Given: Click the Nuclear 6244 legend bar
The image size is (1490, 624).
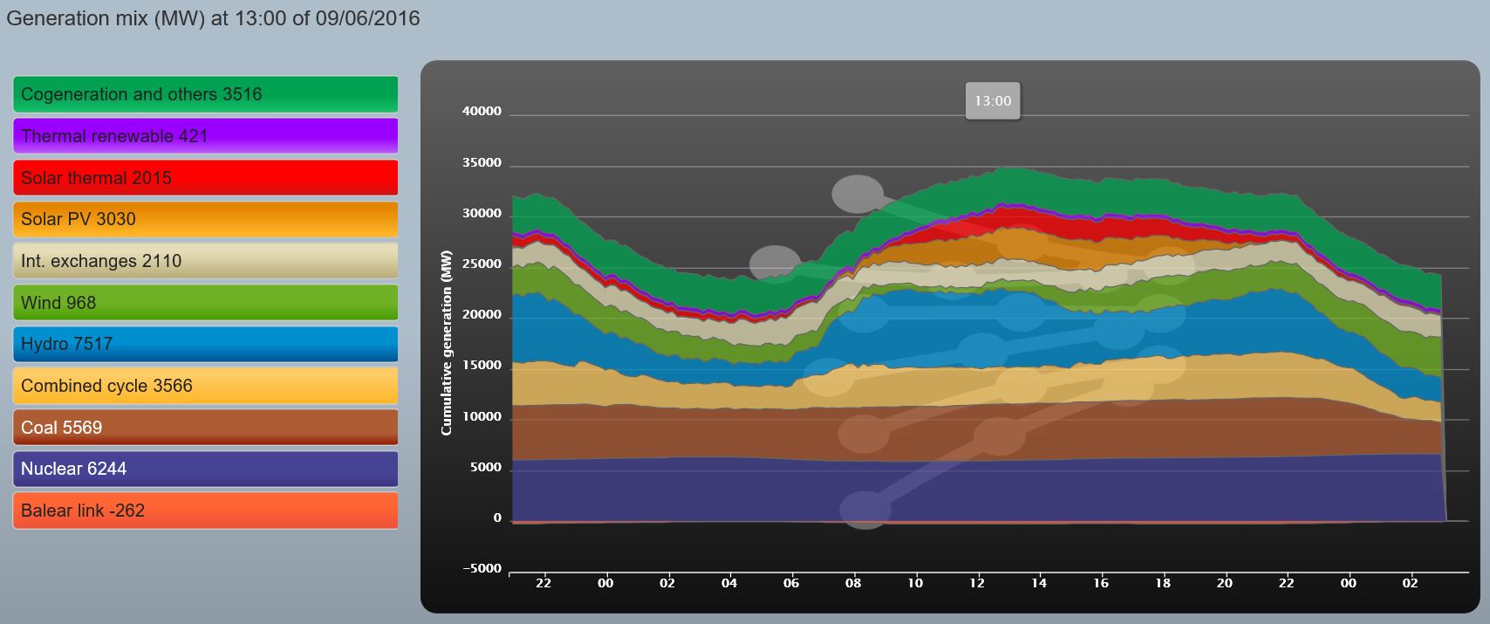Looking at the screenshot, I should pyautogui.click(x=205, y=469).
